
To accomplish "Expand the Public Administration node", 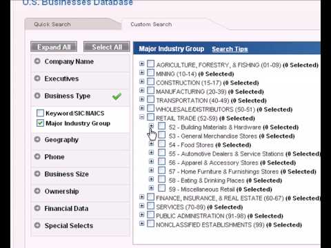I will pos(142,214).
